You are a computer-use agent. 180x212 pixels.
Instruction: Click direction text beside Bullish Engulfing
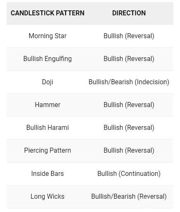click(x=129, y=59)
